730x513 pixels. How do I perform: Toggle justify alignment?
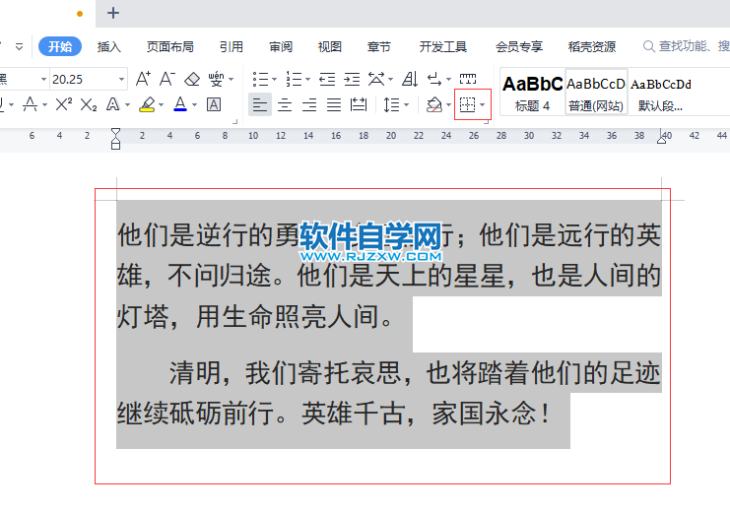[334, 104]
